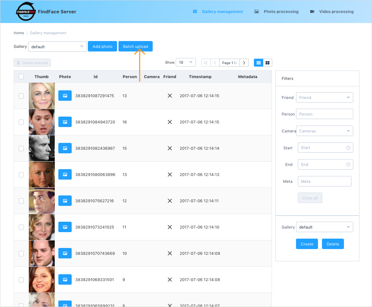Click the Batch upload button
The height and width of the screenshot is (307, 372).
tap(135, 46)
